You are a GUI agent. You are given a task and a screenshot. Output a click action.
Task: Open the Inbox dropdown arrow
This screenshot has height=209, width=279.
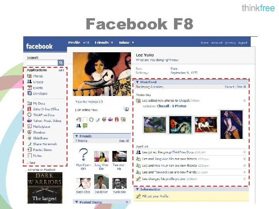click(133, 43)
